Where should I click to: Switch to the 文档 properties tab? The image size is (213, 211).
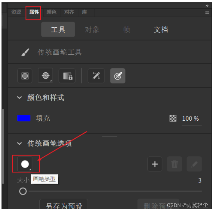click(x=161, y=30)
